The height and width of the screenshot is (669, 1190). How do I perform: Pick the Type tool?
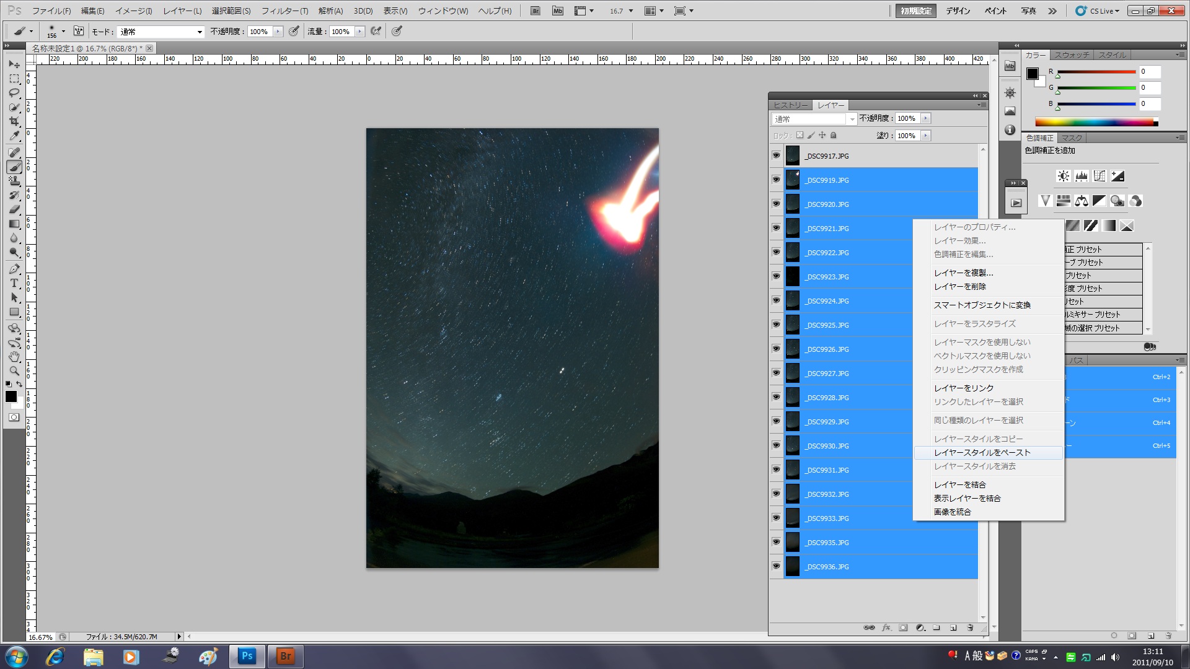[x=14, y=283]
